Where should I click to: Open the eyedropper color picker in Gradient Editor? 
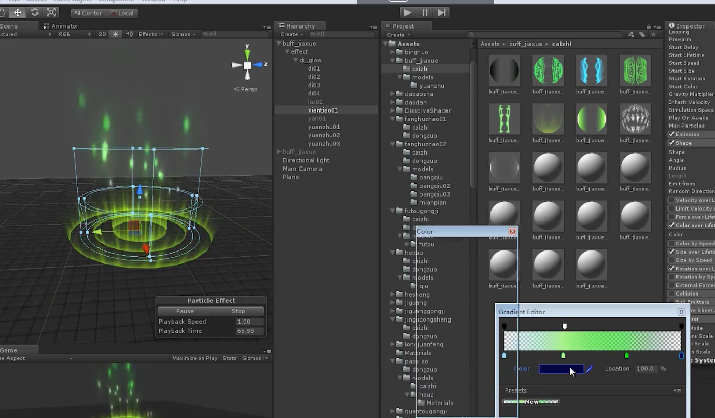590,369
